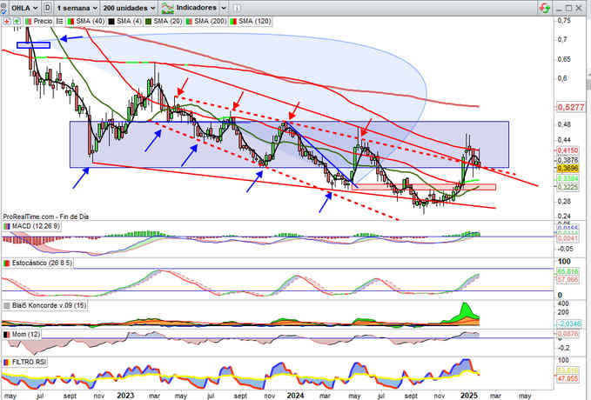This screenshot has height=400, width=591.
Task: Select the Blai5 Koncorde indicator label
Action: [x=45, y=305]
